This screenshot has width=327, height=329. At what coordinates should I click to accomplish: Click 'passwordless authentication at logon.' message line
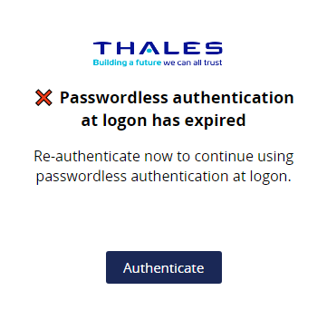pos(163,176)
